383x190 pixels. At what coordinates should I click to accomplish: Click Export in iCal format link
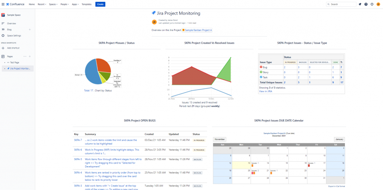(337, 186)
